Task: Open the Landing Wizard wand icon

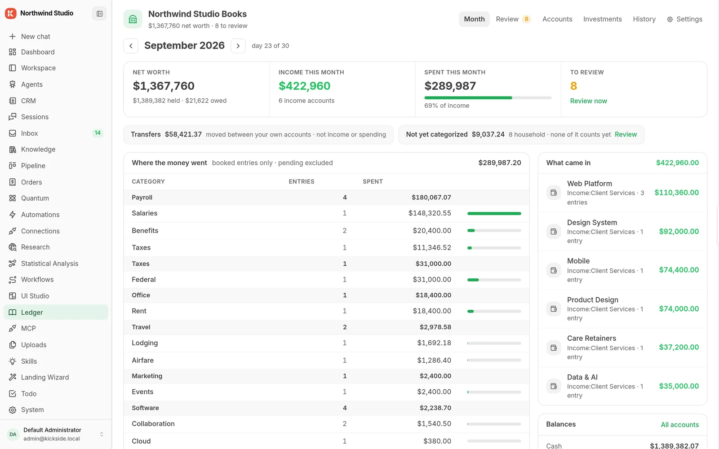Action: (13, 378)
